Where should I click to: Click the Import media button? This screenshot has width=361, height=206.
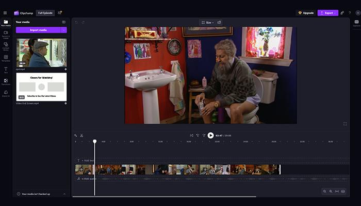pyautogui.click(x=38, y=30)
